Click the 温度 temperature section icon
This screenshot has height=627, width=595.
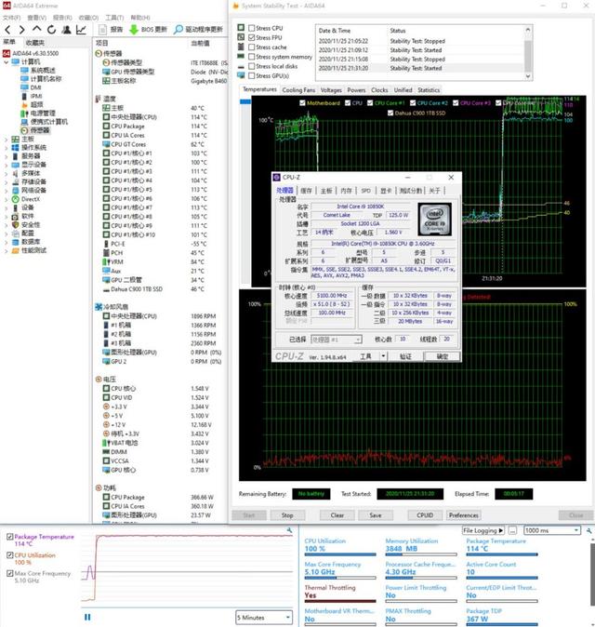coord(98,99)
